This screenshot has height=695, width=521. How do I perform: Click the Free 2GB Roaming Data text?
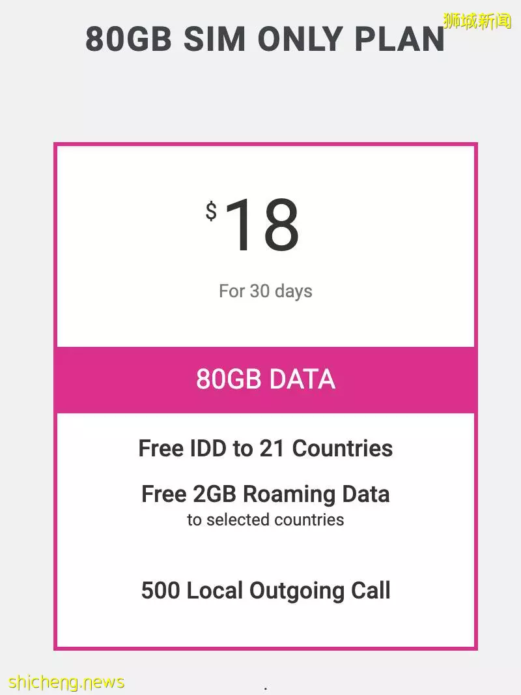point(266,494)
